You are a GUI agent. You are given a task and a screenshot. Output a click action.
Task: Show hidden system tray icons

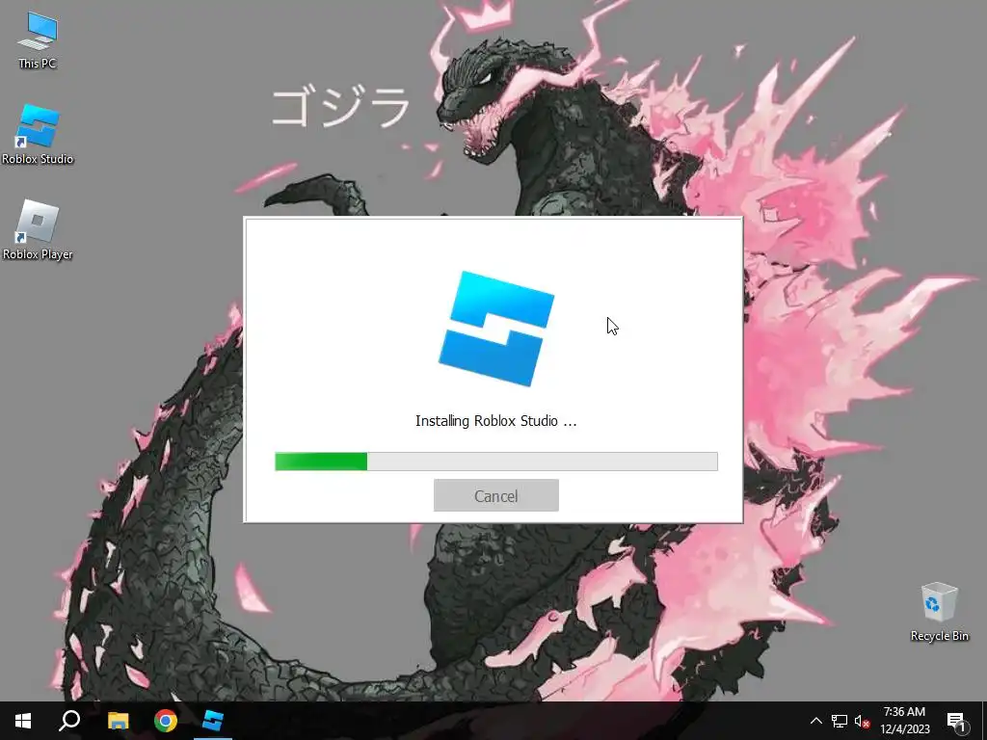point(815,721)
